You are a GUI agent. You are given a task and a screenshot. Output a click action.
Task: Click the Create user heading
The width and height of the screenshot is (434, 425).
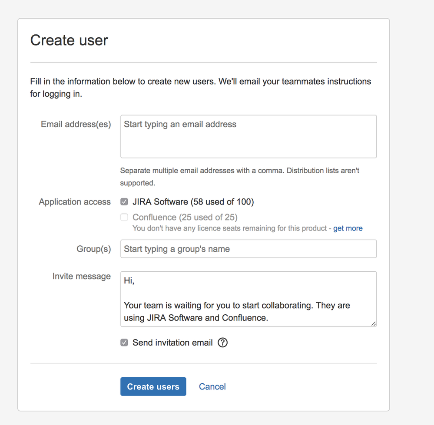tap(69, 40)
